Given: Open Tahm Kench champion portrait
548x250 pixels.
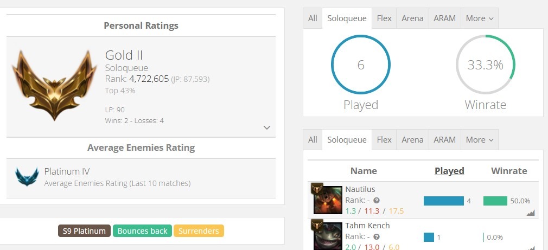Looking at the screenshot, I should 328,236.
